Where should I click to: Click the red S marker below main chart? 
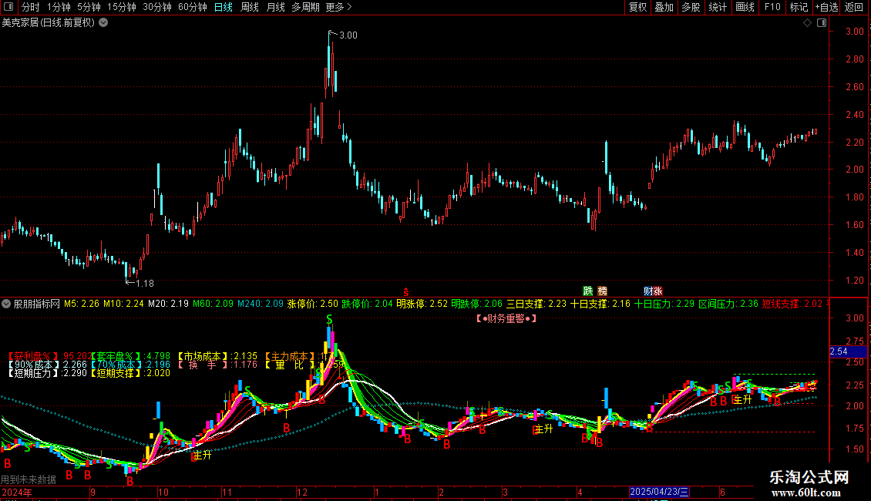406,291
